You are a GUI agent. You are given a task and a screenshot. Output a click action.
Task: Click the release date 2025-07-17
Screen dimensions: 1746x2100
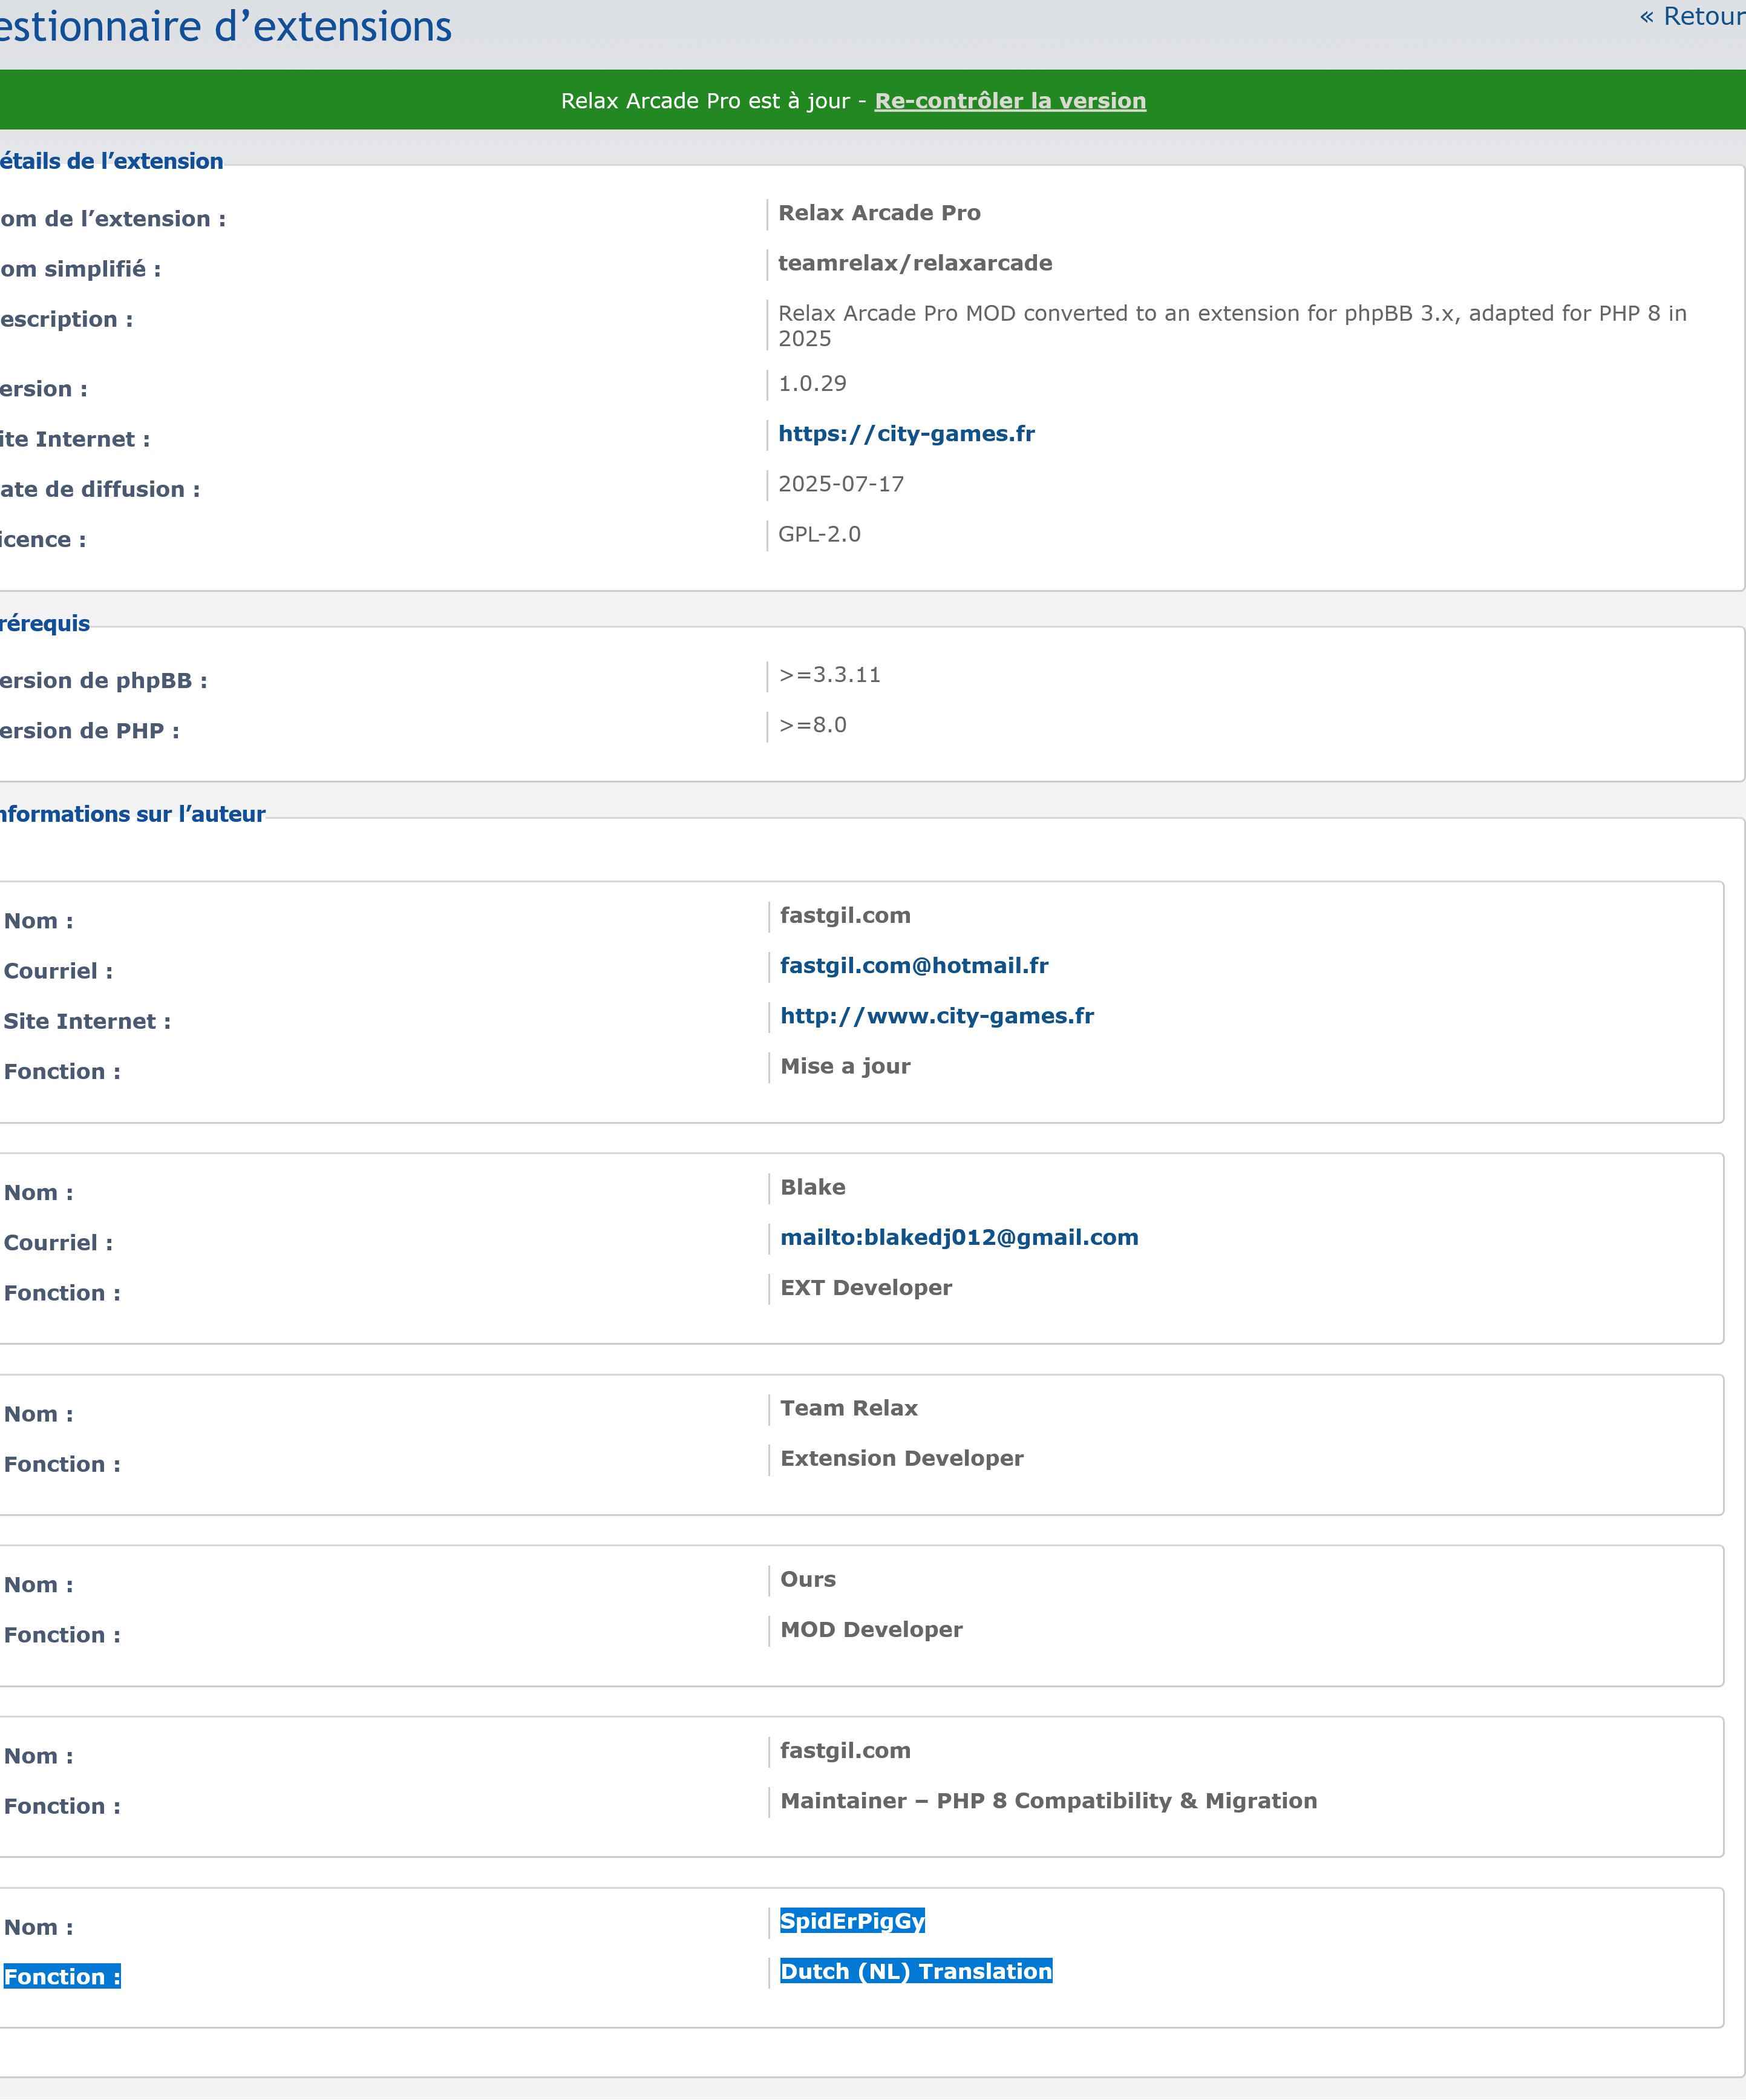pyautogui.click(x=840, y=484)
